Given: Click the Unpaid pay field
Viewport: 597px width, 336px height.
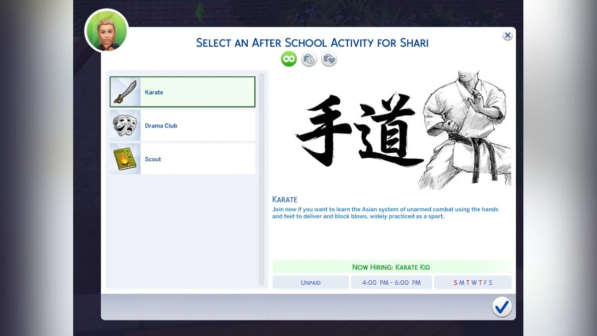Looking at the screenshot, I should (310, 282).
